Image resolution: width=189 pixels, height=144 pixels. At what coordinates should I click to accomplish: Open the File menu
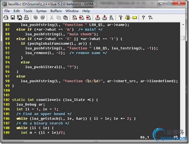(x=7, y=11)
